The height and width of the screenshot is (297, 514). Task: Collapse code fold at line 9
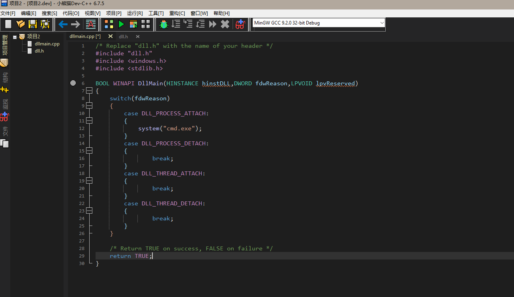point(89,106)
